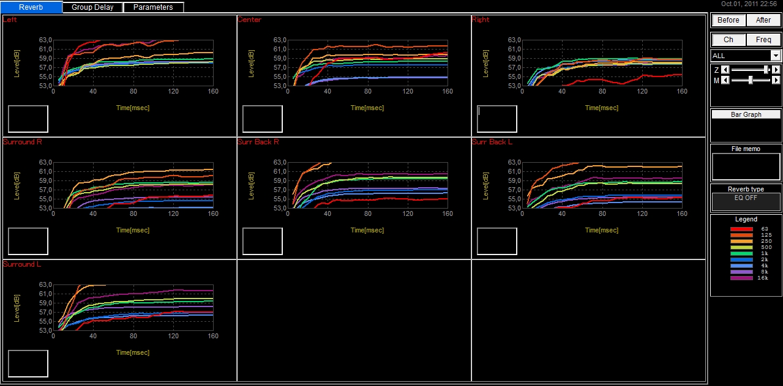Switch to Freq display mode
Screen dimensions: 783x386
[763, 40]
